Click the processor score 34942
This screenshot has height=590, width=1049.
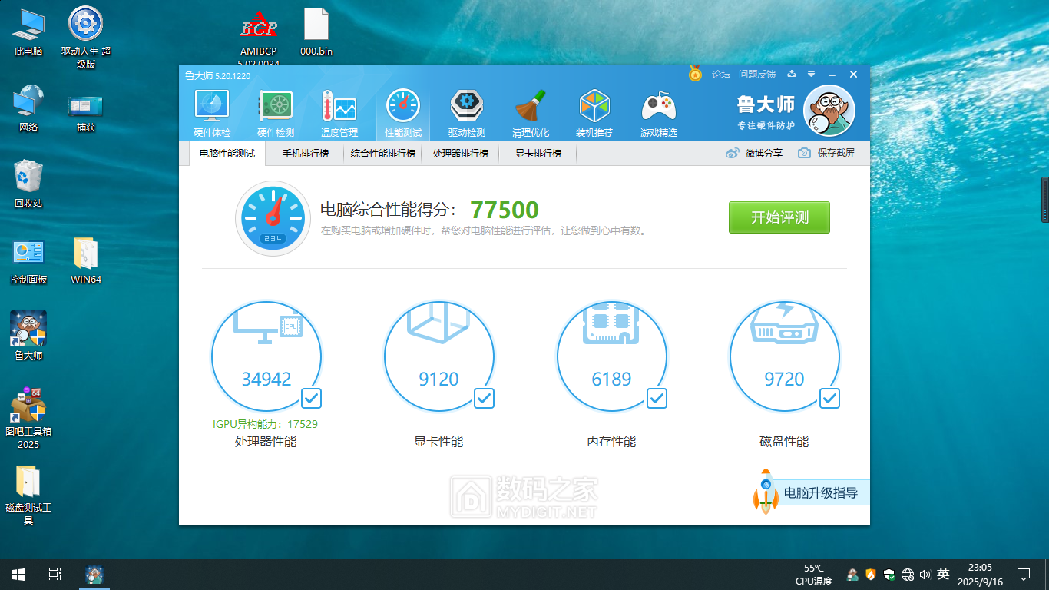[266, 380]
